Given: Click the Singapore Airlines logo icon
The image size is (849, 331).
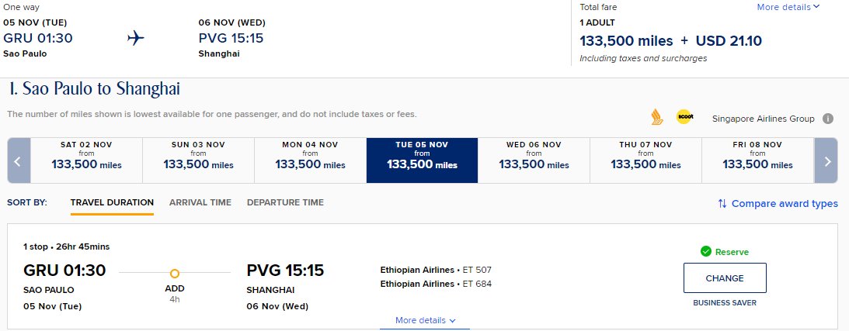Looking at the screenshot, I should coord(657,117).
